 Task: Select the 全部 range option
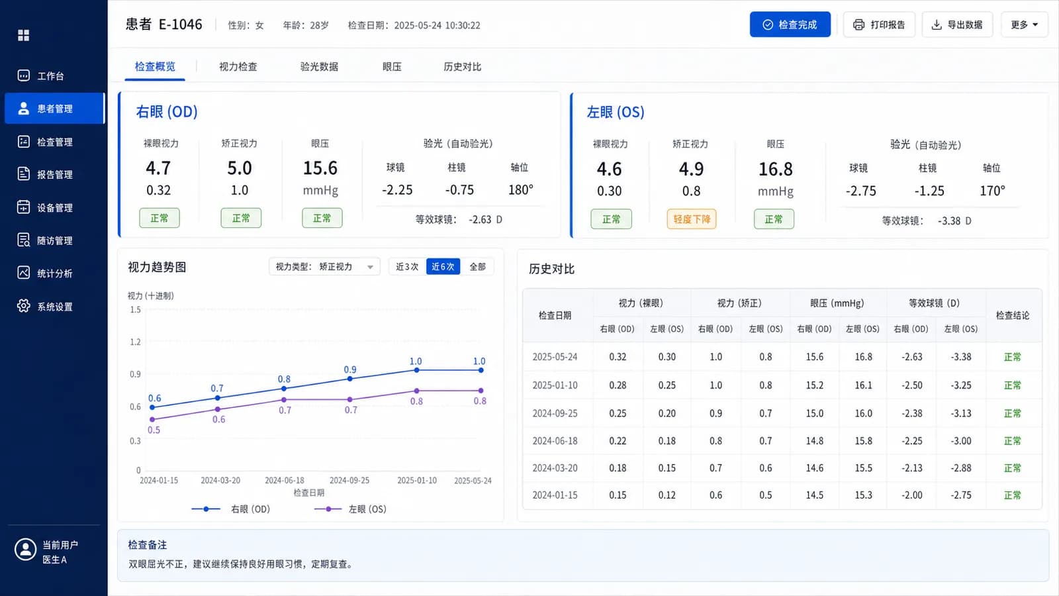coord(477,266)
